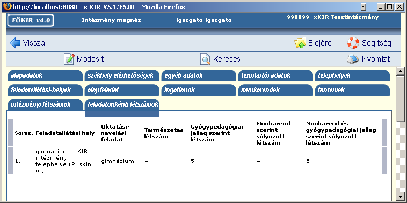Open the tantervek tab
407x203 pixels.
click(352, 90)
